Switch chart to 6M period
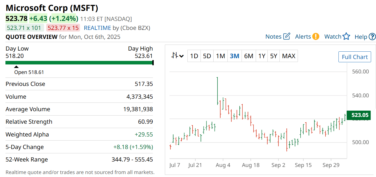The width and height of the screenshot is (376, 177). point(249,56)
